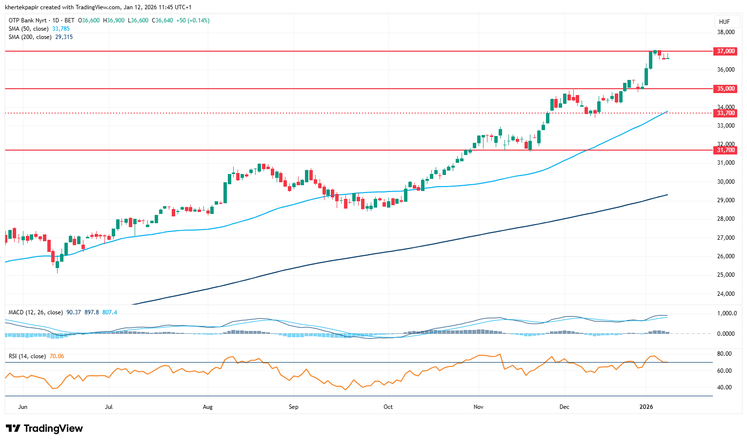
Task: Click the light blue SMA 50 value 33,785
Action: pos(61,29)
